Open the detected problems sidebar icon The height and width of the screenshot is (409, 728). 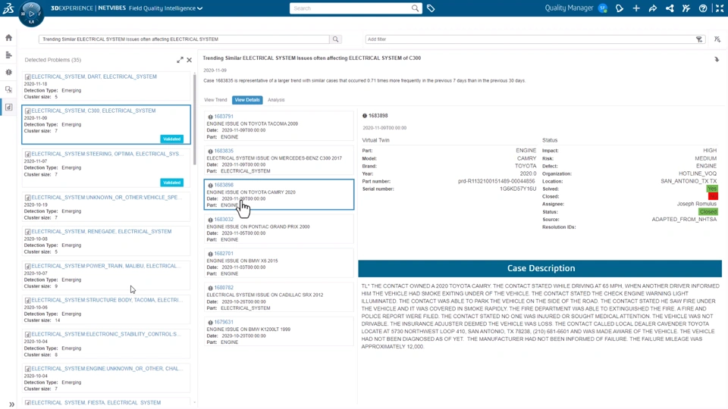click(9, 107)
